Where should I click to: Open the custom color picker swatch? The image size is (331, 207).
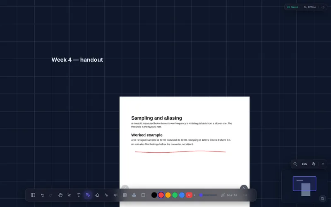pos(189,195)
